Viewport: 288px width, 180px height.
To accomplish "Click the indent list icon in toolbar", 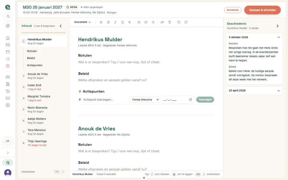I will click(x=153, y=22).
